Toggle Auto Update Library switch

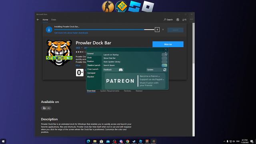pyautogui.click(x=164, y=62)
